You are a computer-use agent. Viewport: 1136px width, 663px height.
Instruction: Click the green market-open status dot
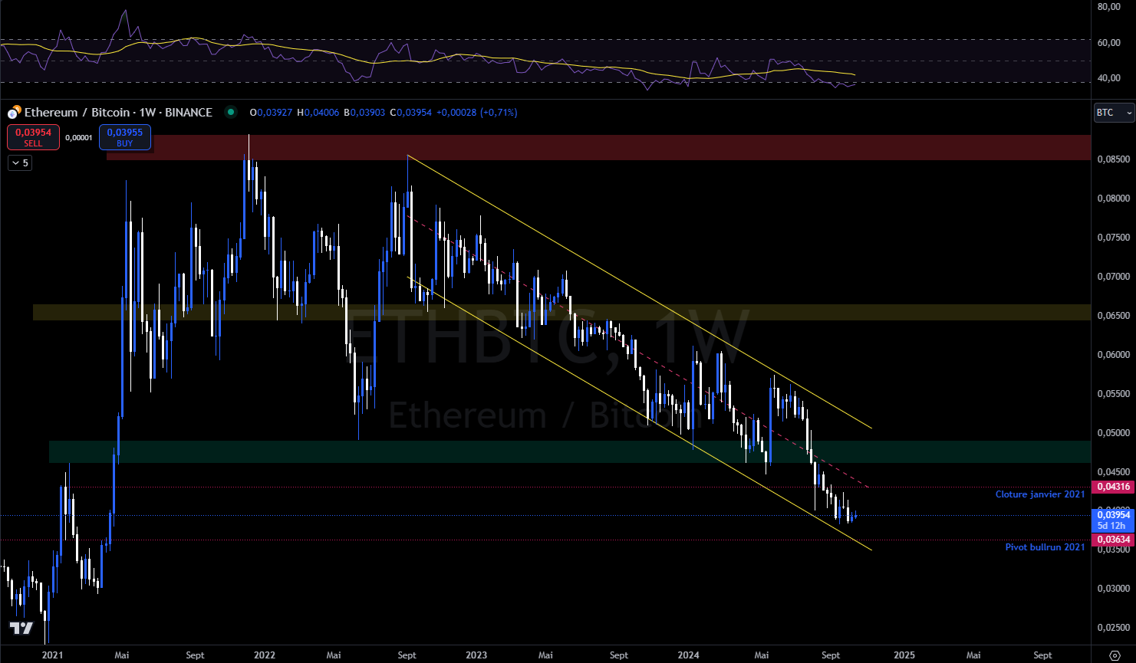tap(231, 112)
